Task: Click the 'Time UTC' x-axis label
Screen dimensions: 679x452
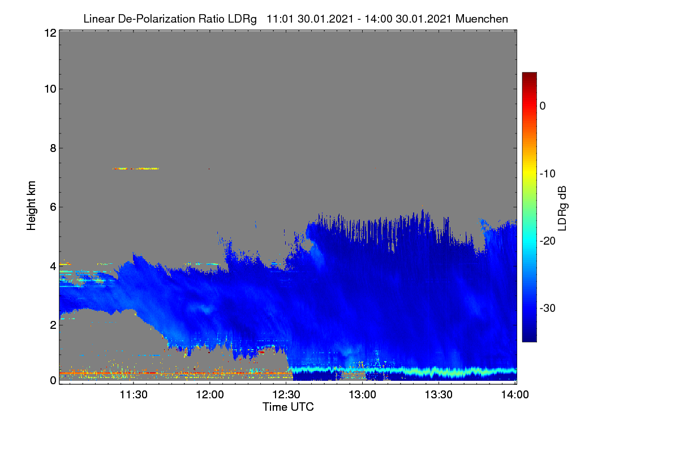Action: pos(288,407)
